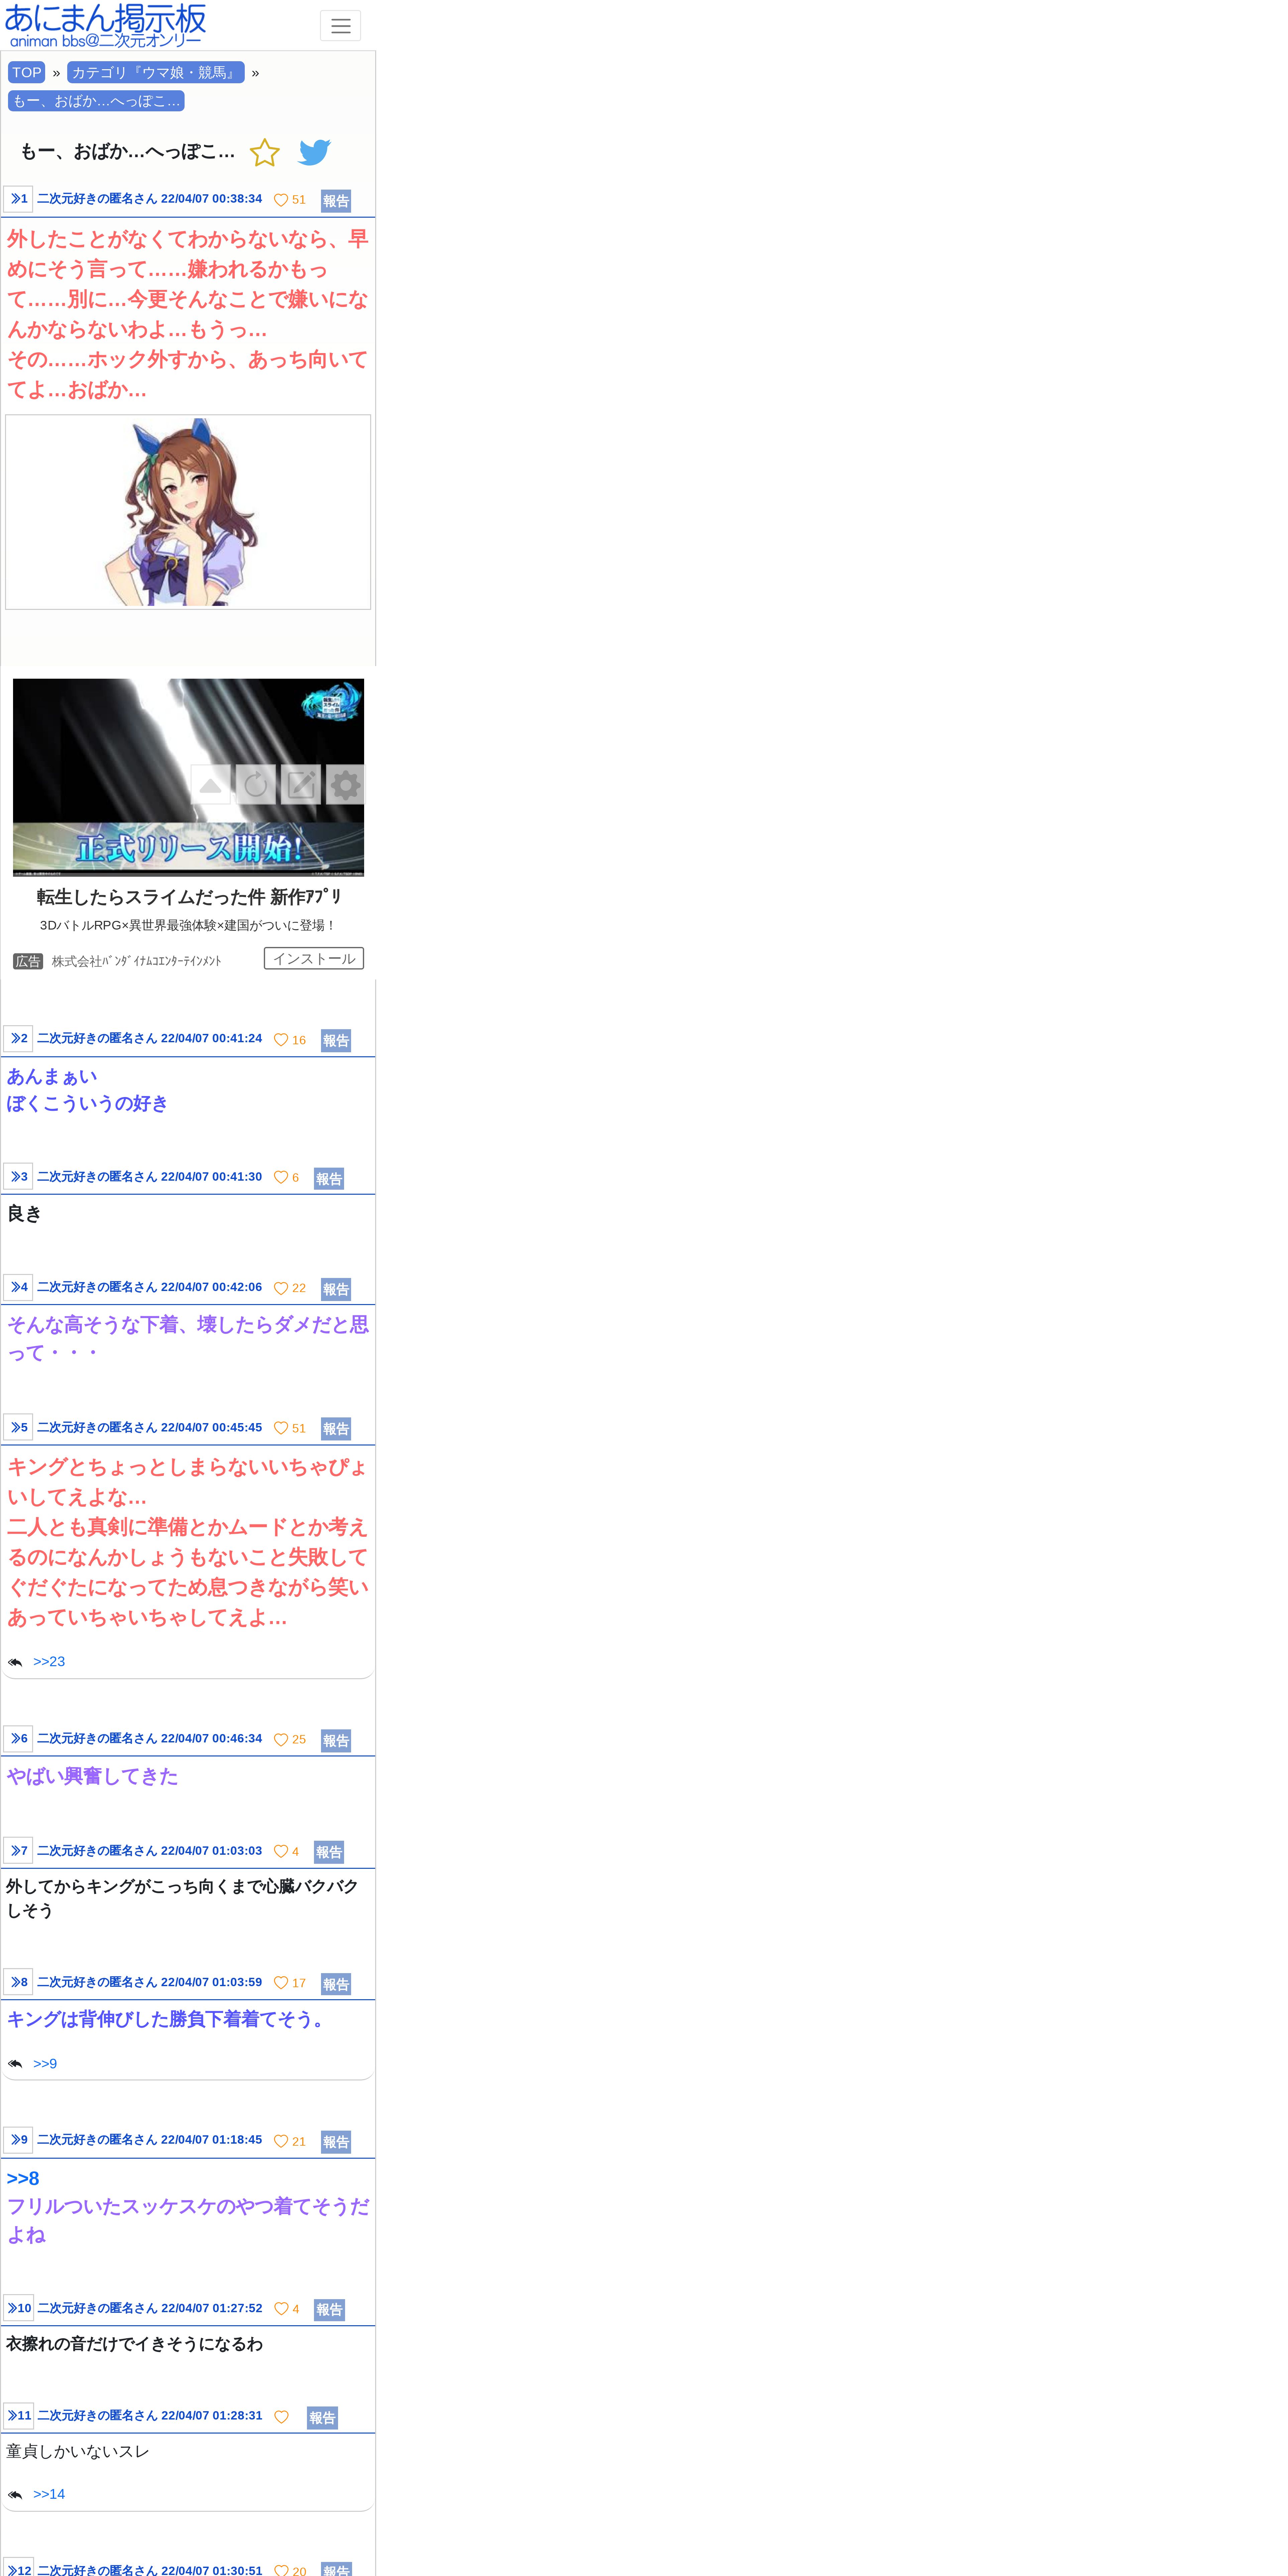Like post 1 with the heart icon
The height and width of the screenshot is (2576, 1288).
coord(281,200)
